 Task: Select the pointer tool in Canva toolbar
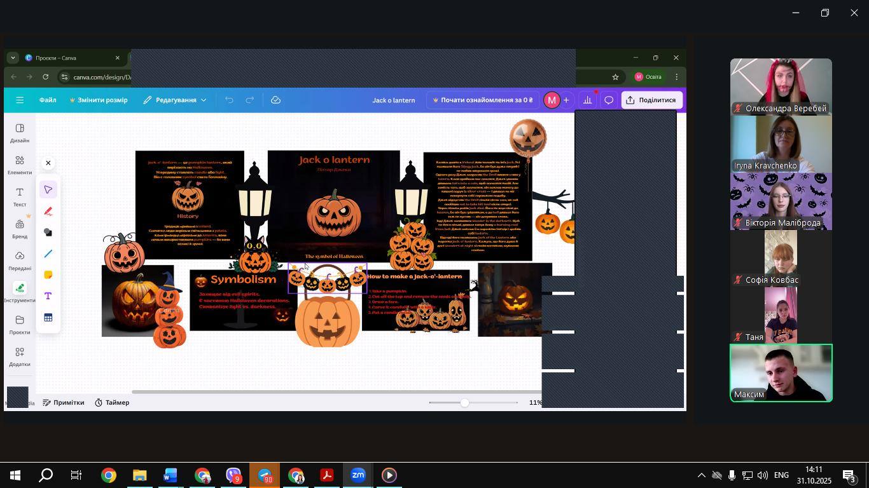point(48,190)
